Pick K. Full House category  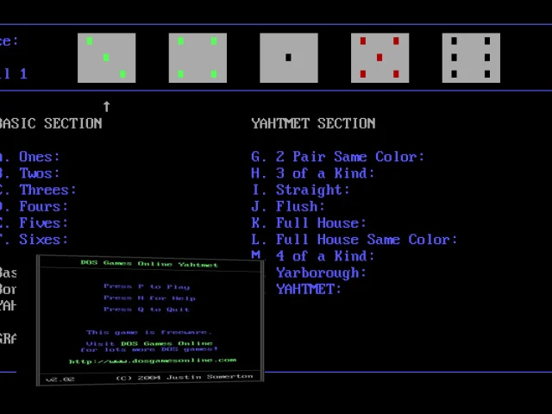[x=309, y=223]
